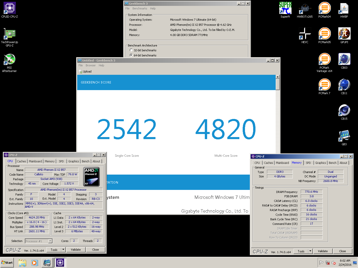
Task: Click the Geekbench results scrollbar thumb
Action: 277,84
